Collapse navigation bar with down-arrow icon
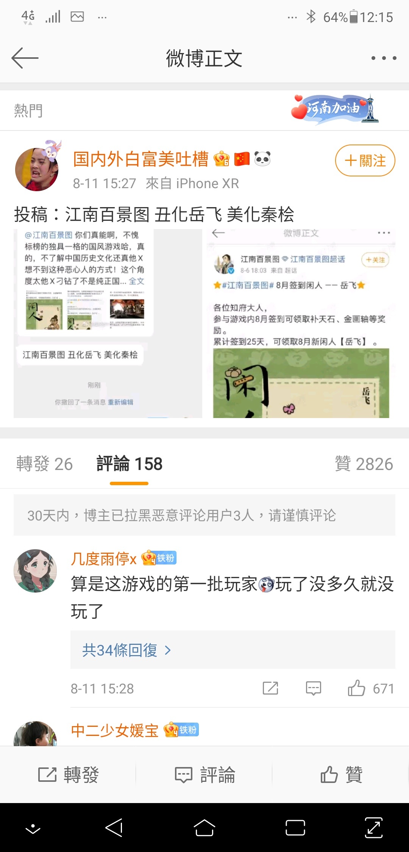The height and width of the screenshot is (852, 409). [x=33, y=828]
